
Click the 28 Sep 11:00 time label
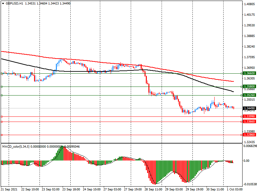coord(154,189)
